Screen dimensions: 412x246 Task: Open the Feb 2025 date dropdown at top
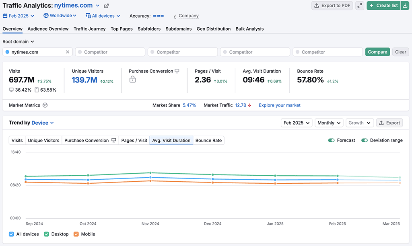coord(19,16)
